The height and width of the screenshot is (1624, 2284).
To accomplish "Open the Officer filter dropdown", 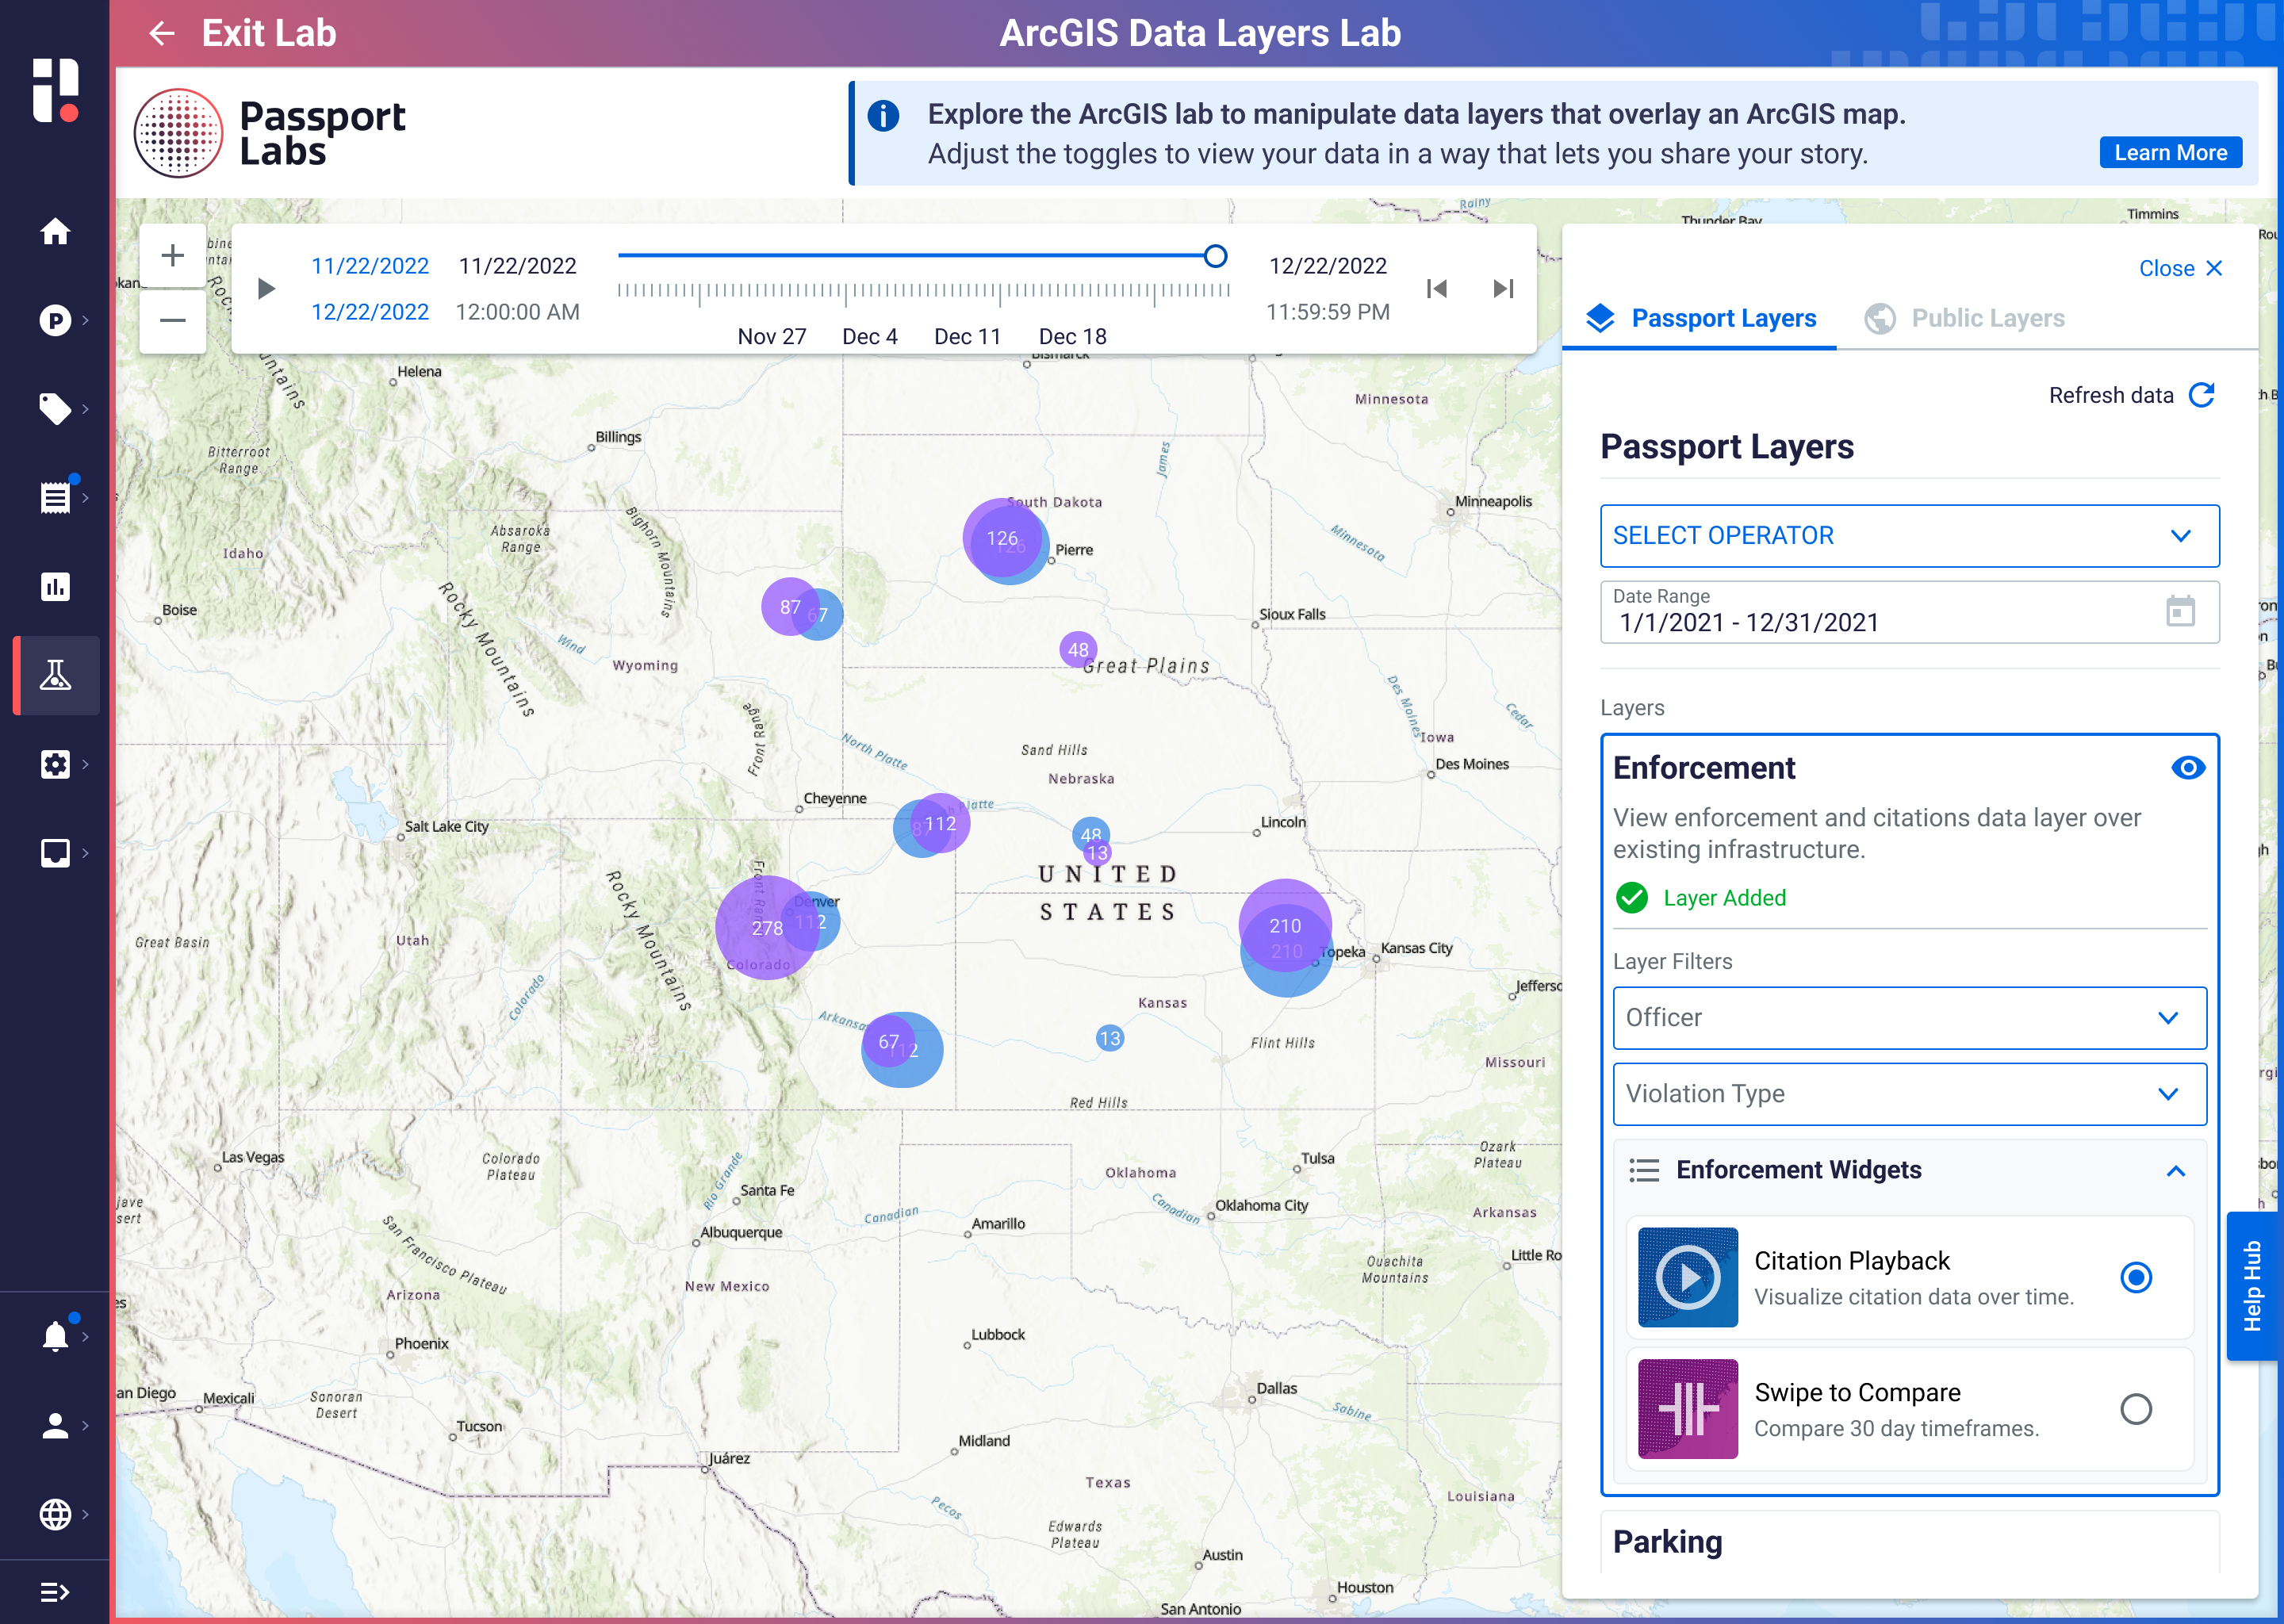I will (x=1909, y=1018).
